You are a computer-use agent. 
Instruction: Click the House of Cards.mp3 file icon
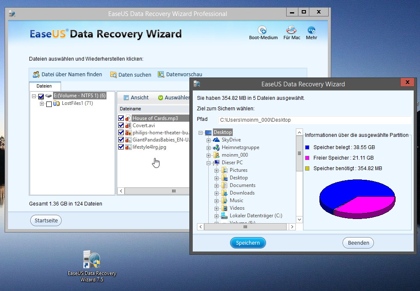pyautogui.click(x=128, y=118)
